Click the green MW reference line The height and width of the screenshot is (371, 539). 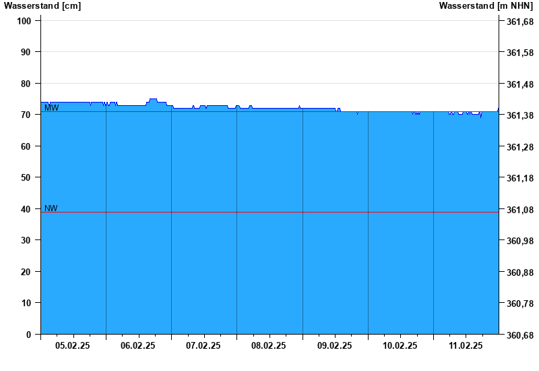[x=270, y=111]
